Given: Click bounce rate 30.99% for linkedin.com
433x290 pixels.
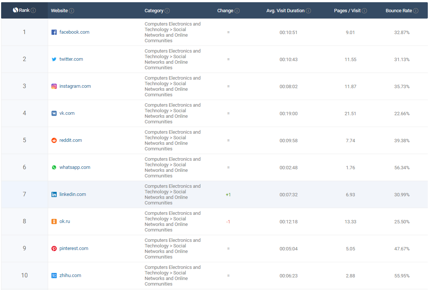Looking at the screenshot, I should 402,195.
